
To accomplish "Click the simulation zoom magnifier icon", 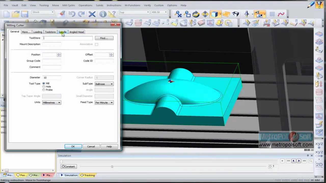I will (311, 161).
